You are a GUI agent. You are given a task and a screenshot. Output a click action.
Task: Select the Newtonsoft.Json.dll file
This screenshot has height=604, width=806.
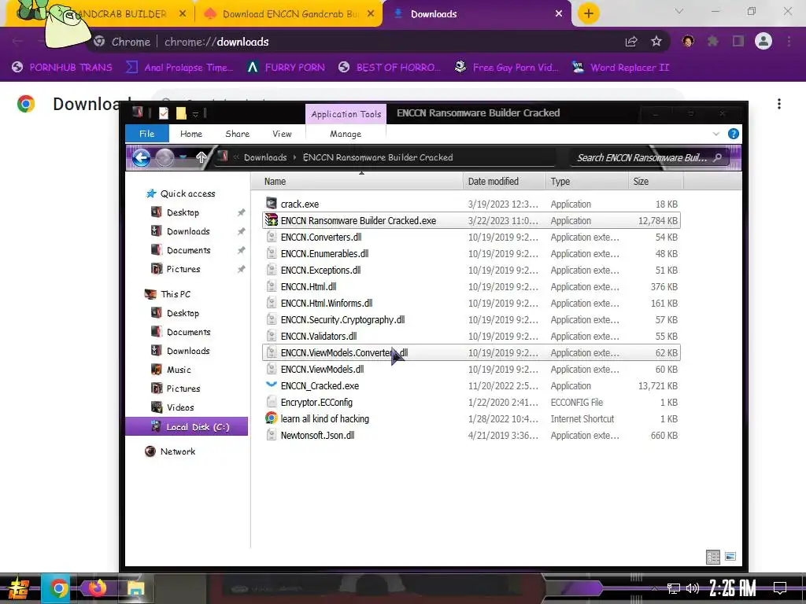pyautogui.click(x=471, y=435)
